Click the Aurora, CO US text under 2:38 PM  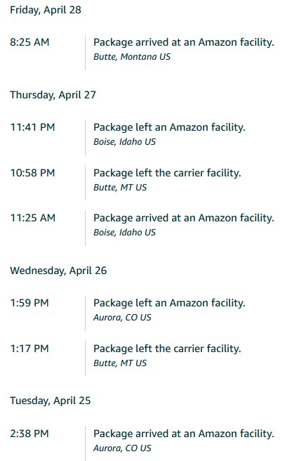[x=122, y=448]
